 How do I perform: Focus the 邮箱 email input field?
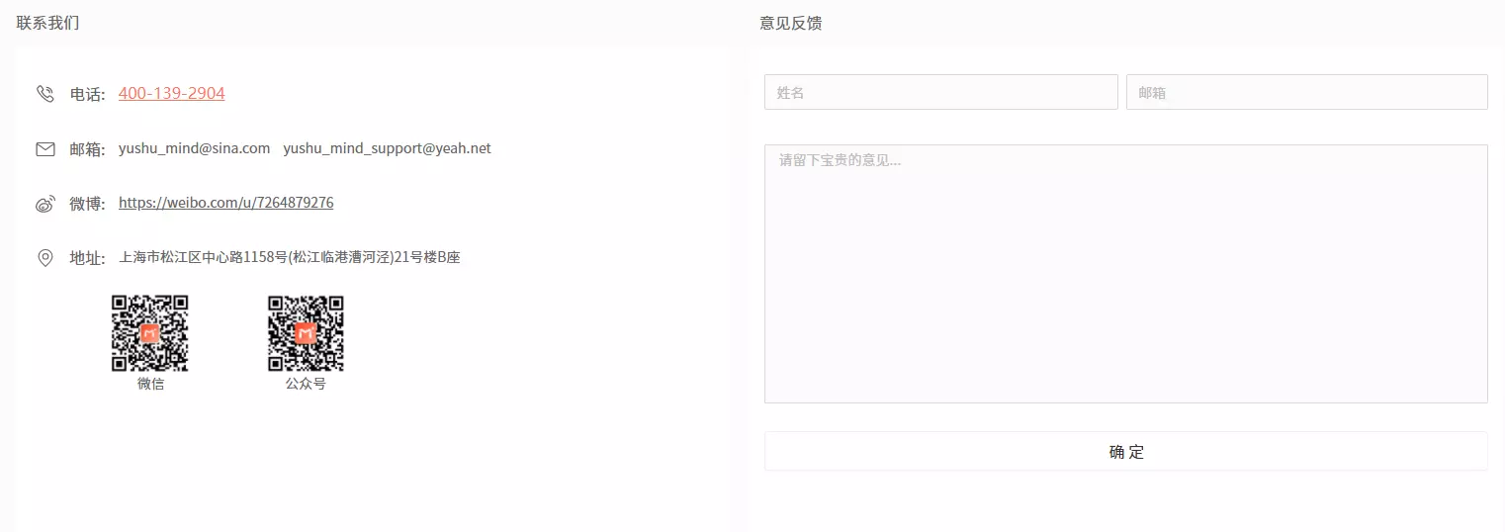1306,92
